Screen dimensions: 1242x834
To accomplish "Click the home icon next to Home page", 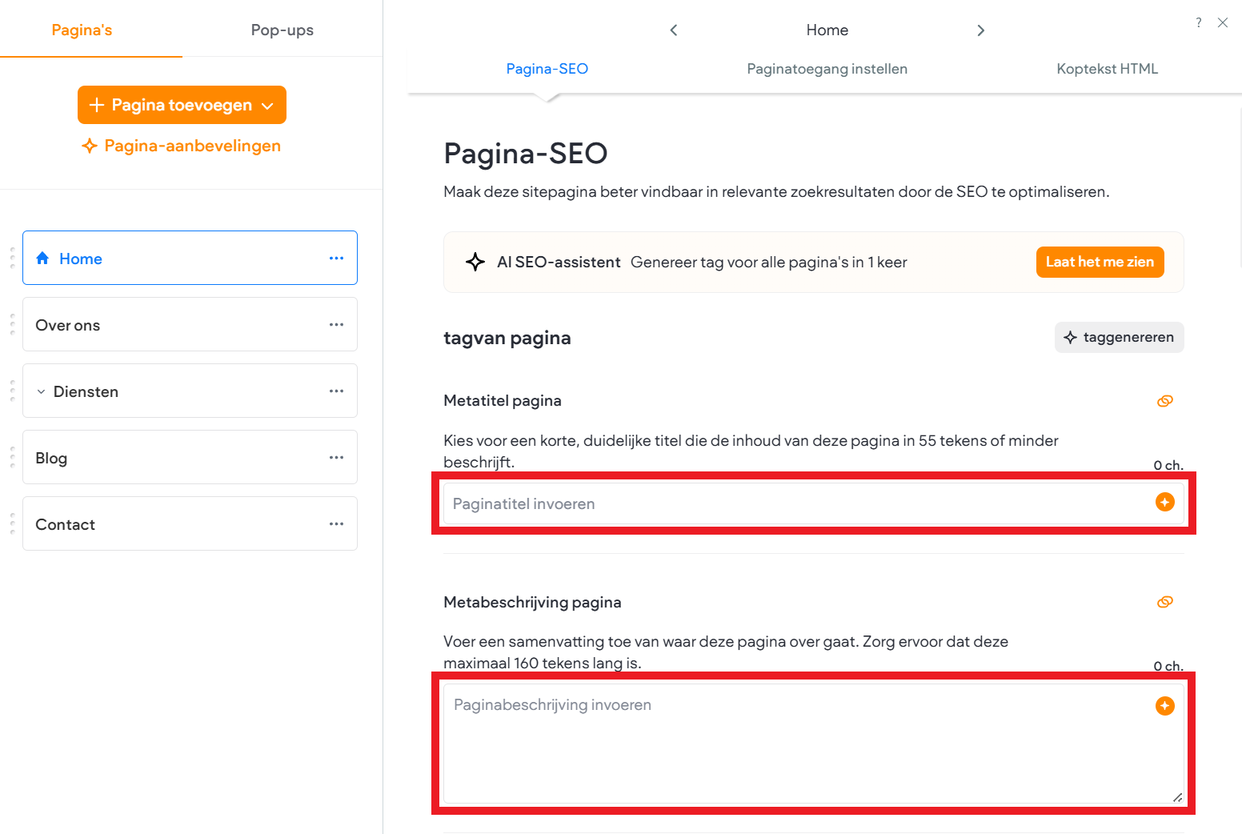I will (x=42, y=258).
